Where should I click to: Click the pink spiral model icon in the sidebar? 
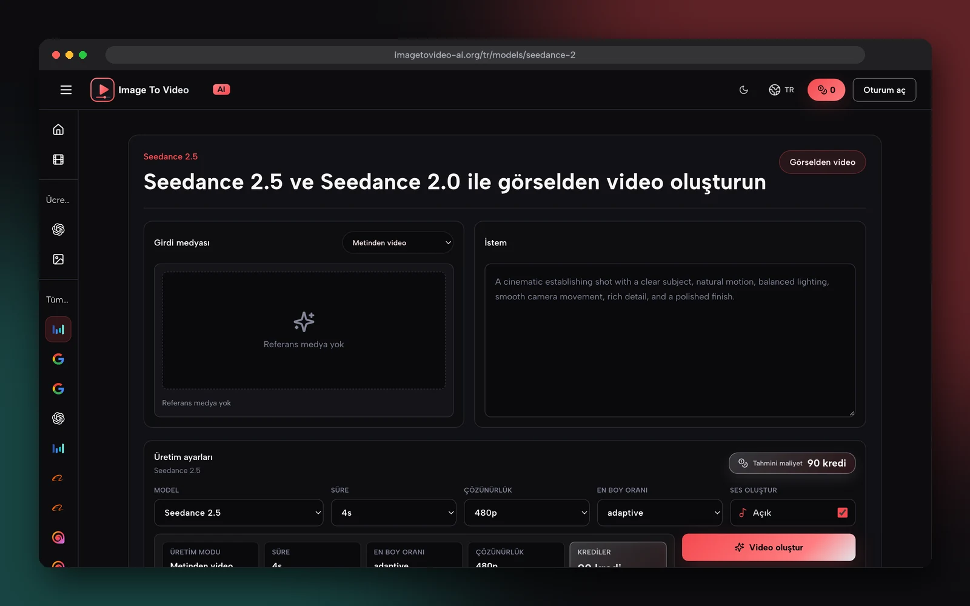[58, 538]
